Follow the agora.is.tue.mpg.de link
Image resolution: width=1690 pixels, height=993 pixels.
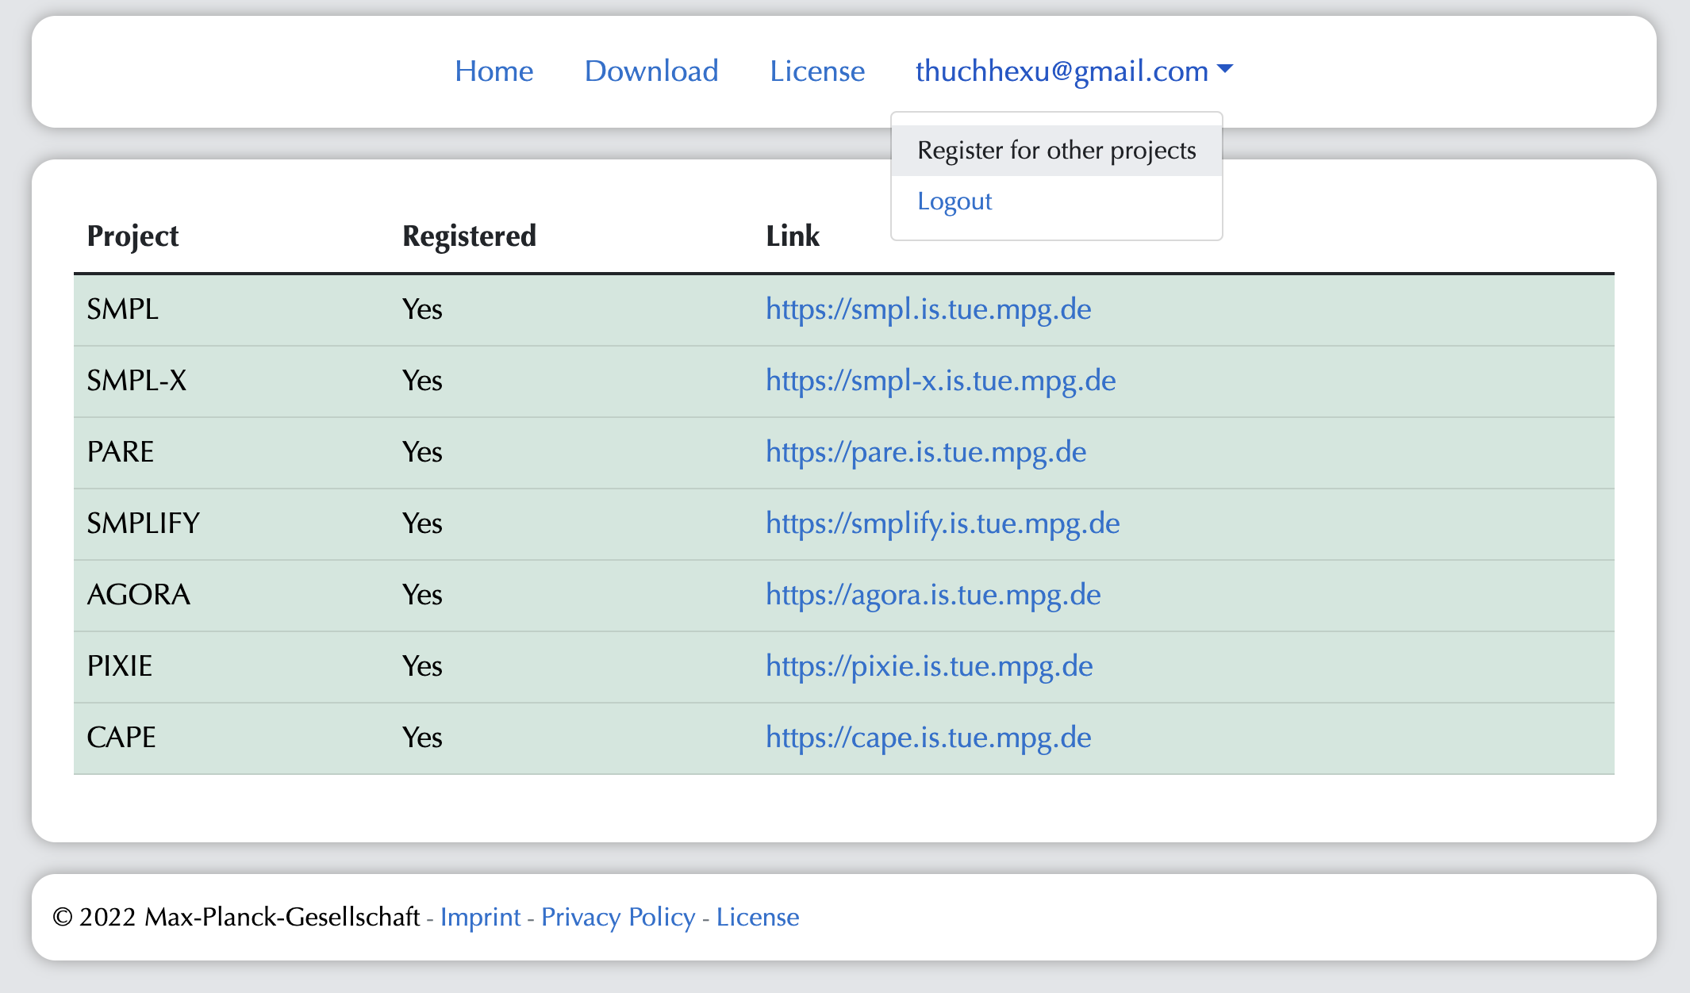933,595
